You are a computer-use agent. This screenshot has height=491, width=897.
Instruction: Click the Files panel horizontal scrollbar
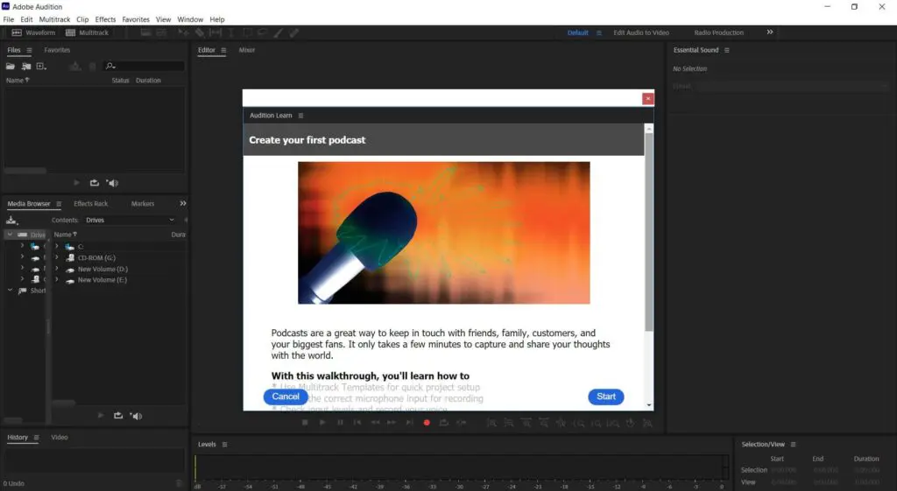25,171
